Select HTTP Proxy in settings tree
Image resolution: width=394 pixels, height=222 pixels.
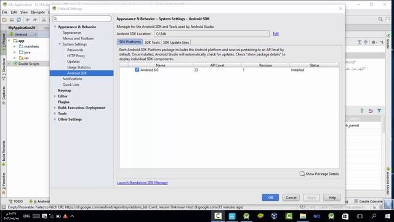tap(76, 55)
